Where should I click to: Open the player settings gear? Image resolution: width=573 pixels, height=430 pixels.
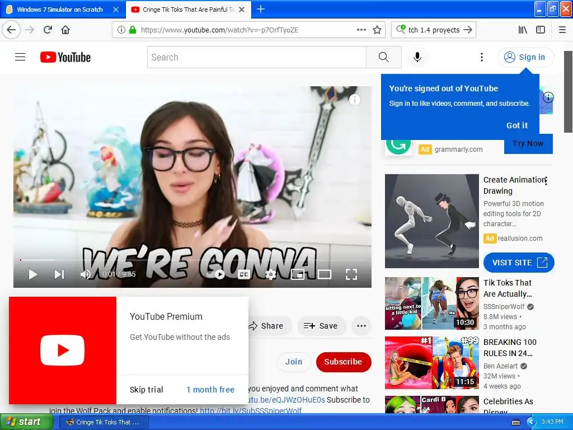270,274
